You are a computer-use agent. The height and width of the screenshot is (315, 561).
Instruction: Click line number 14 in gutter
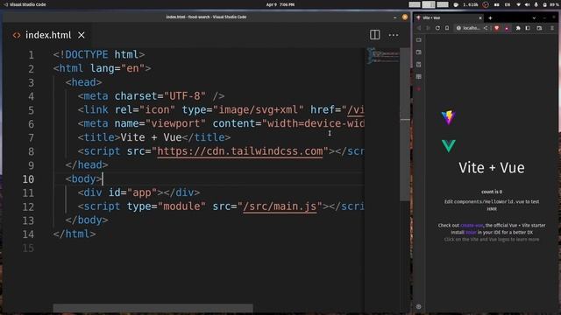click(x=28, y=234)
